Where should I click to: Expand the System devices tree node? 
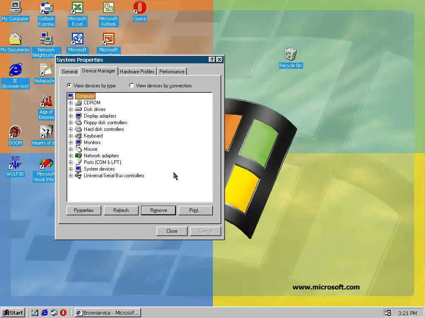[x=71, y=169]
